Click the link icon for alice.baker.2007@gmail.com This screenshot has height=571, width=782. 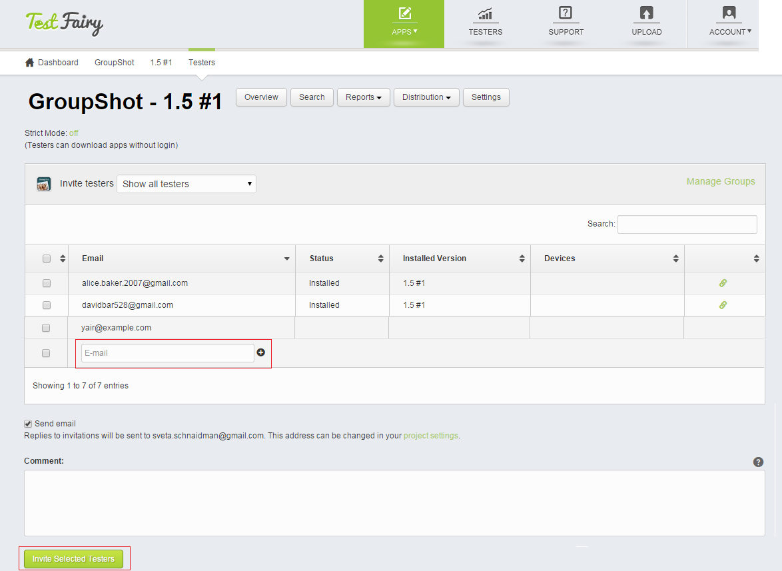tap(723, 283)
